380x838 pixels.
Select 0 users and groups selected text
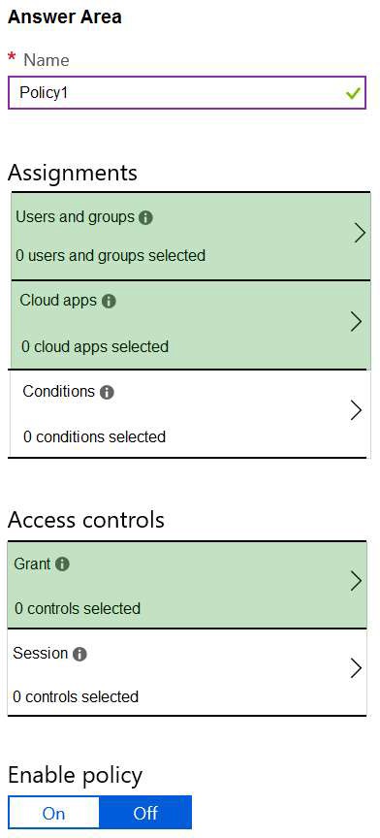(111, 255)
